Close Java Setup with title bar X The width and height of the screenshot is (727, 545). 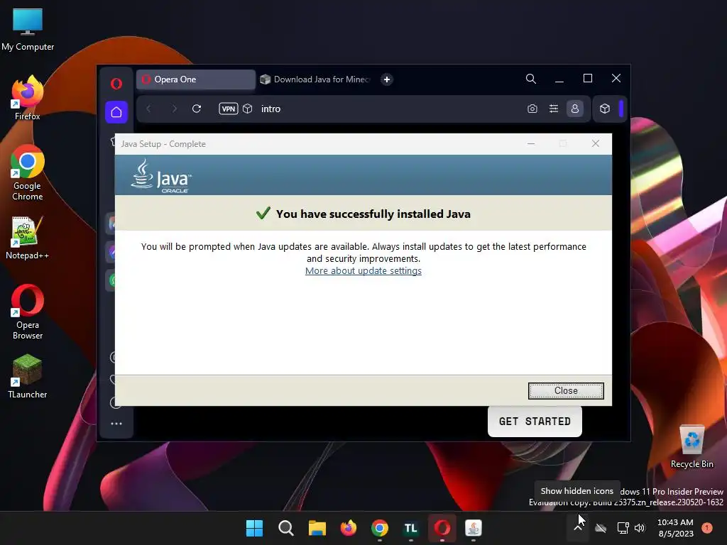[x=596, y=143]
